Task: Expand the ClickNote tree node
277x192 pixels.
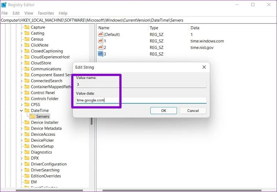Action: (x=21, y=45)
